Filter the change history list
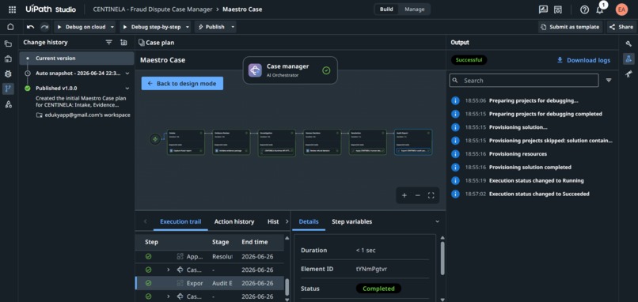This screenshot has width=638, height=302. (x=108, y=42)
